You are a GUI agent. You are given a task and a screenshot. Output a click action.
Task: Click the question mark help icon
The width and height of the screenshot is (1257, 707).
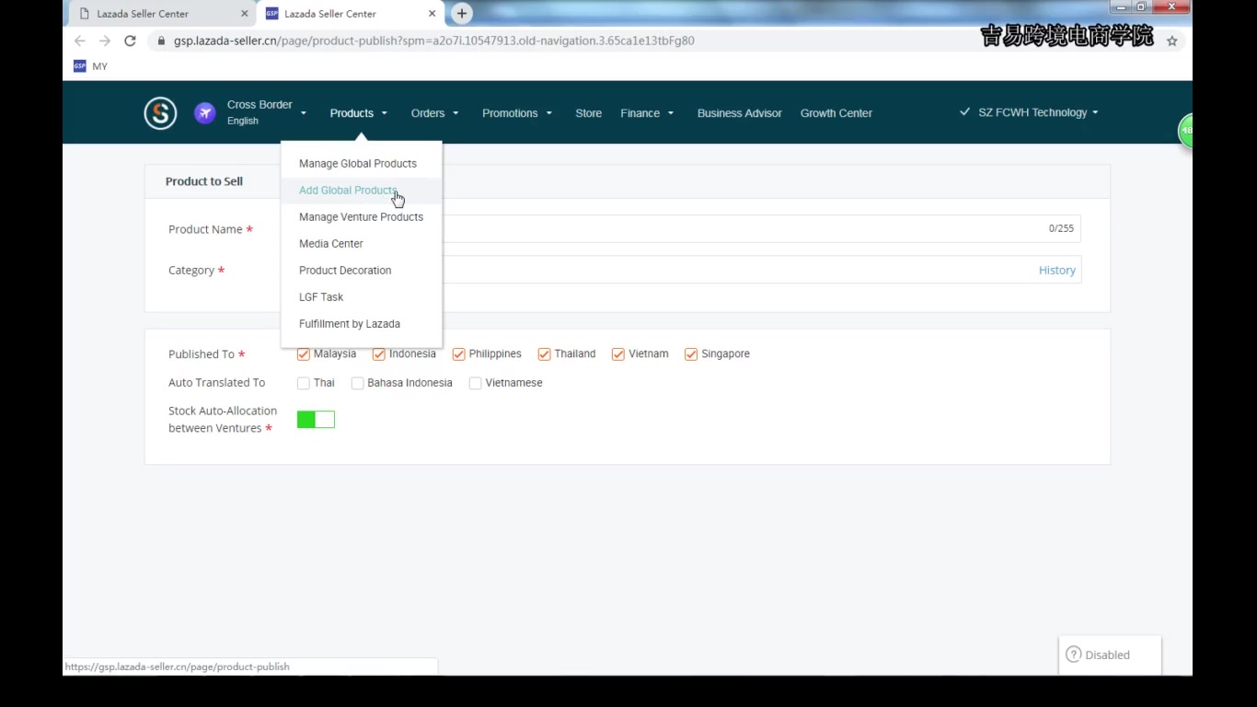click(1073, 655)
